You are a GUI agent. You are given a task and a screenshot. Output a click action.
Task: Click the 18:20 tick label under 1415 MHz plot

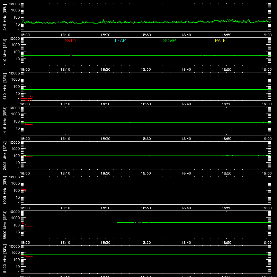(106, 139)
